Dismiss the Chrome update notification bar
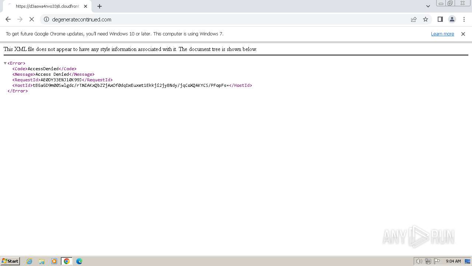 click(x=463, y=34)
